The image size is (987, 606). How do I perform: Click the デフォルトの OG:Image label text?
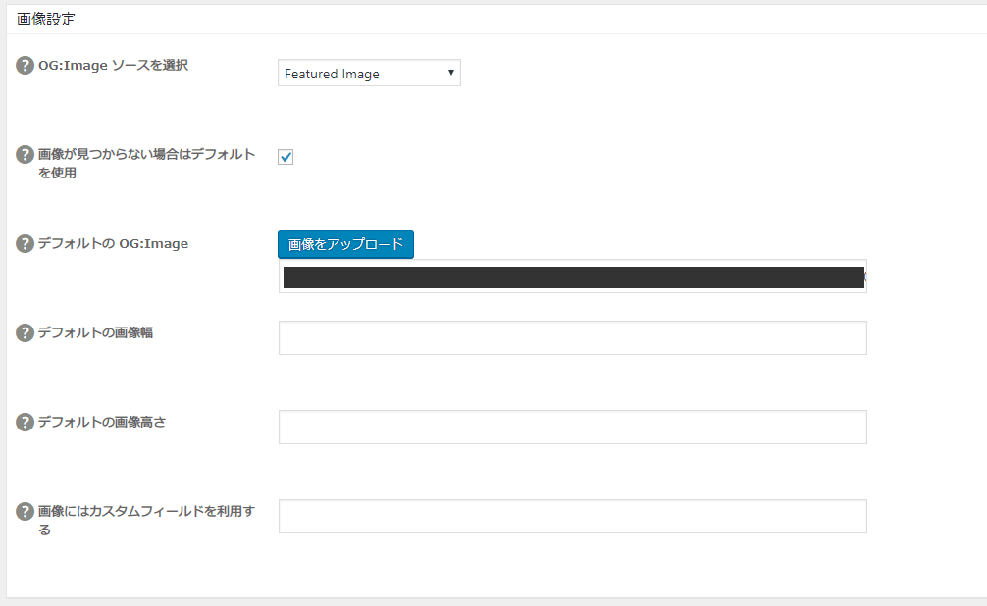point(112,244)
